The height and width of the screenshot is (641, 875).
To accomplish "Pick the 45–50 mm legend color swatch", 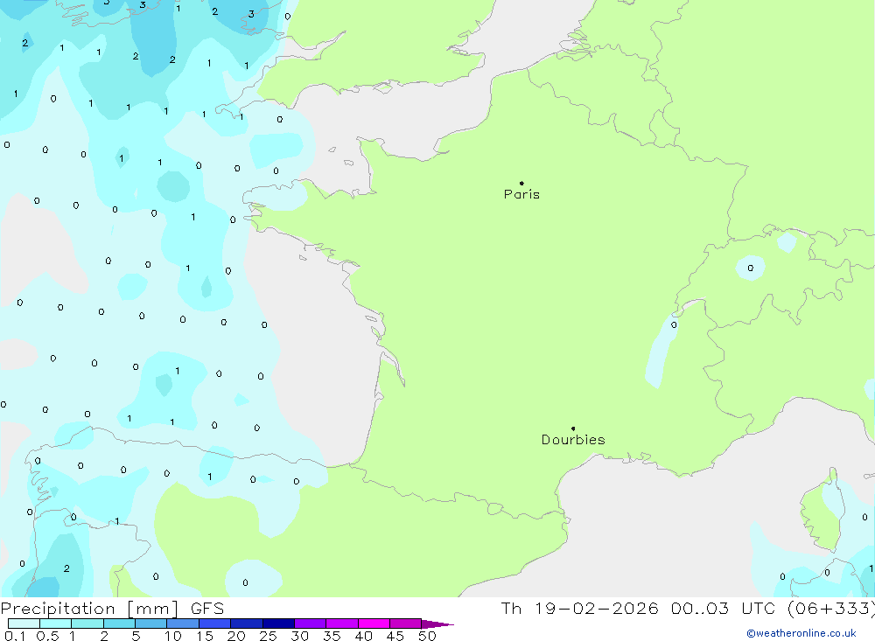I will point(406,624).
